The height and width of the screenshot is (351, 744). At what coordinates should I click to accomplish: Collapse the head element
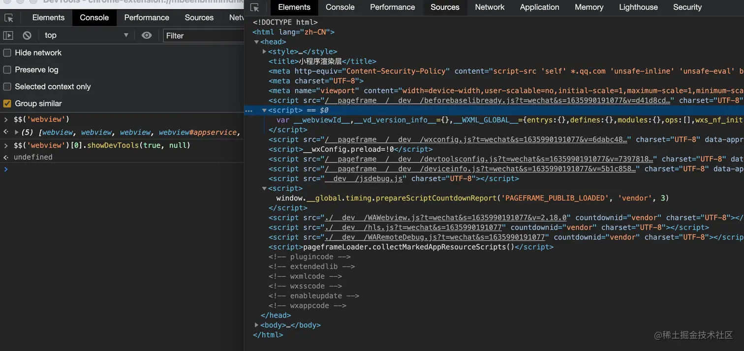pos(256,42)
